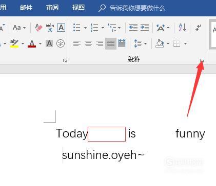Expand the Numbering dropdown arrow
This screenshot has width=216, height=186.
103,28
